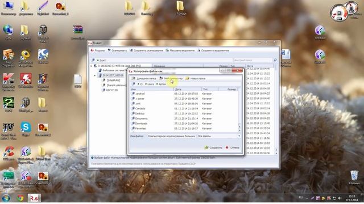Start scan via Сканировать toolbar item
The image size is (364, 204).
[x=117, y=50]
